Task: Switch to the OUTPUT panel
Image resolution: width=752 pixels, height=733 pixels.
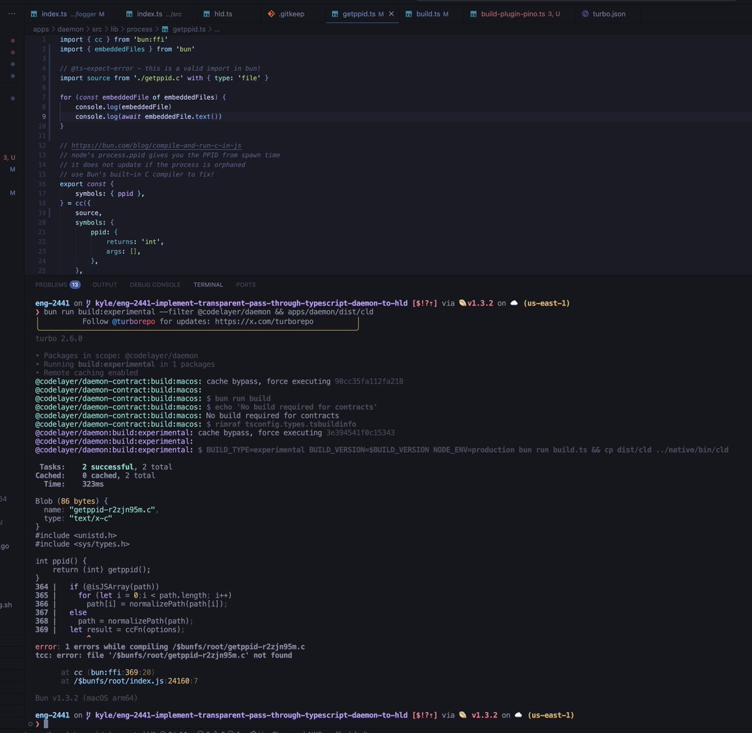Action: pos(105,285)
